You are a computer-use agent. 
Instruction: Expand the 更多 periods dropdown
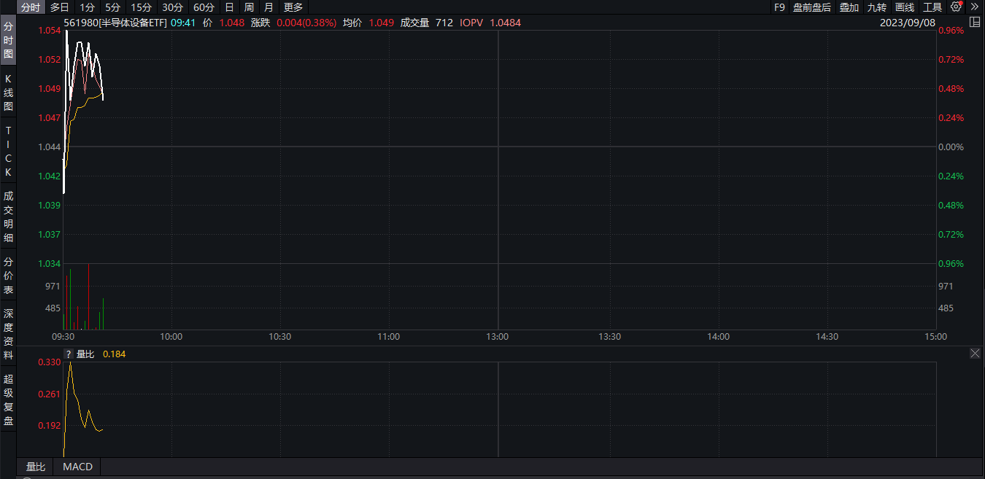[293, 7]
